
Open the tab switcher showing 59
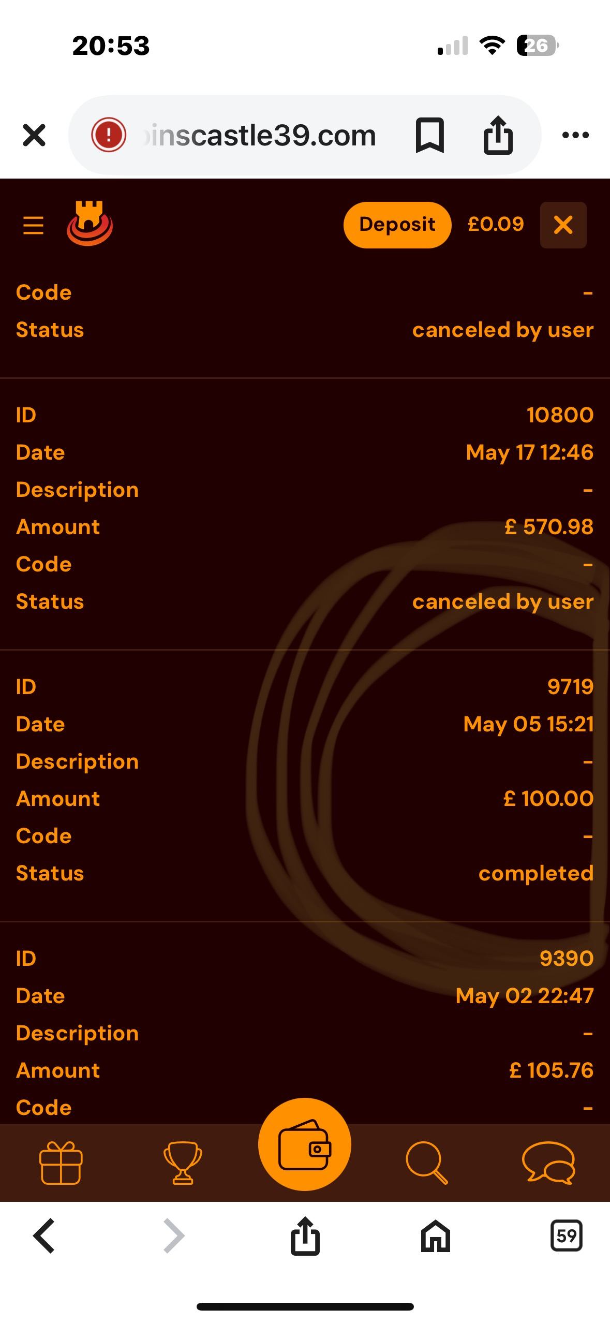click(x=566, y=1236)
